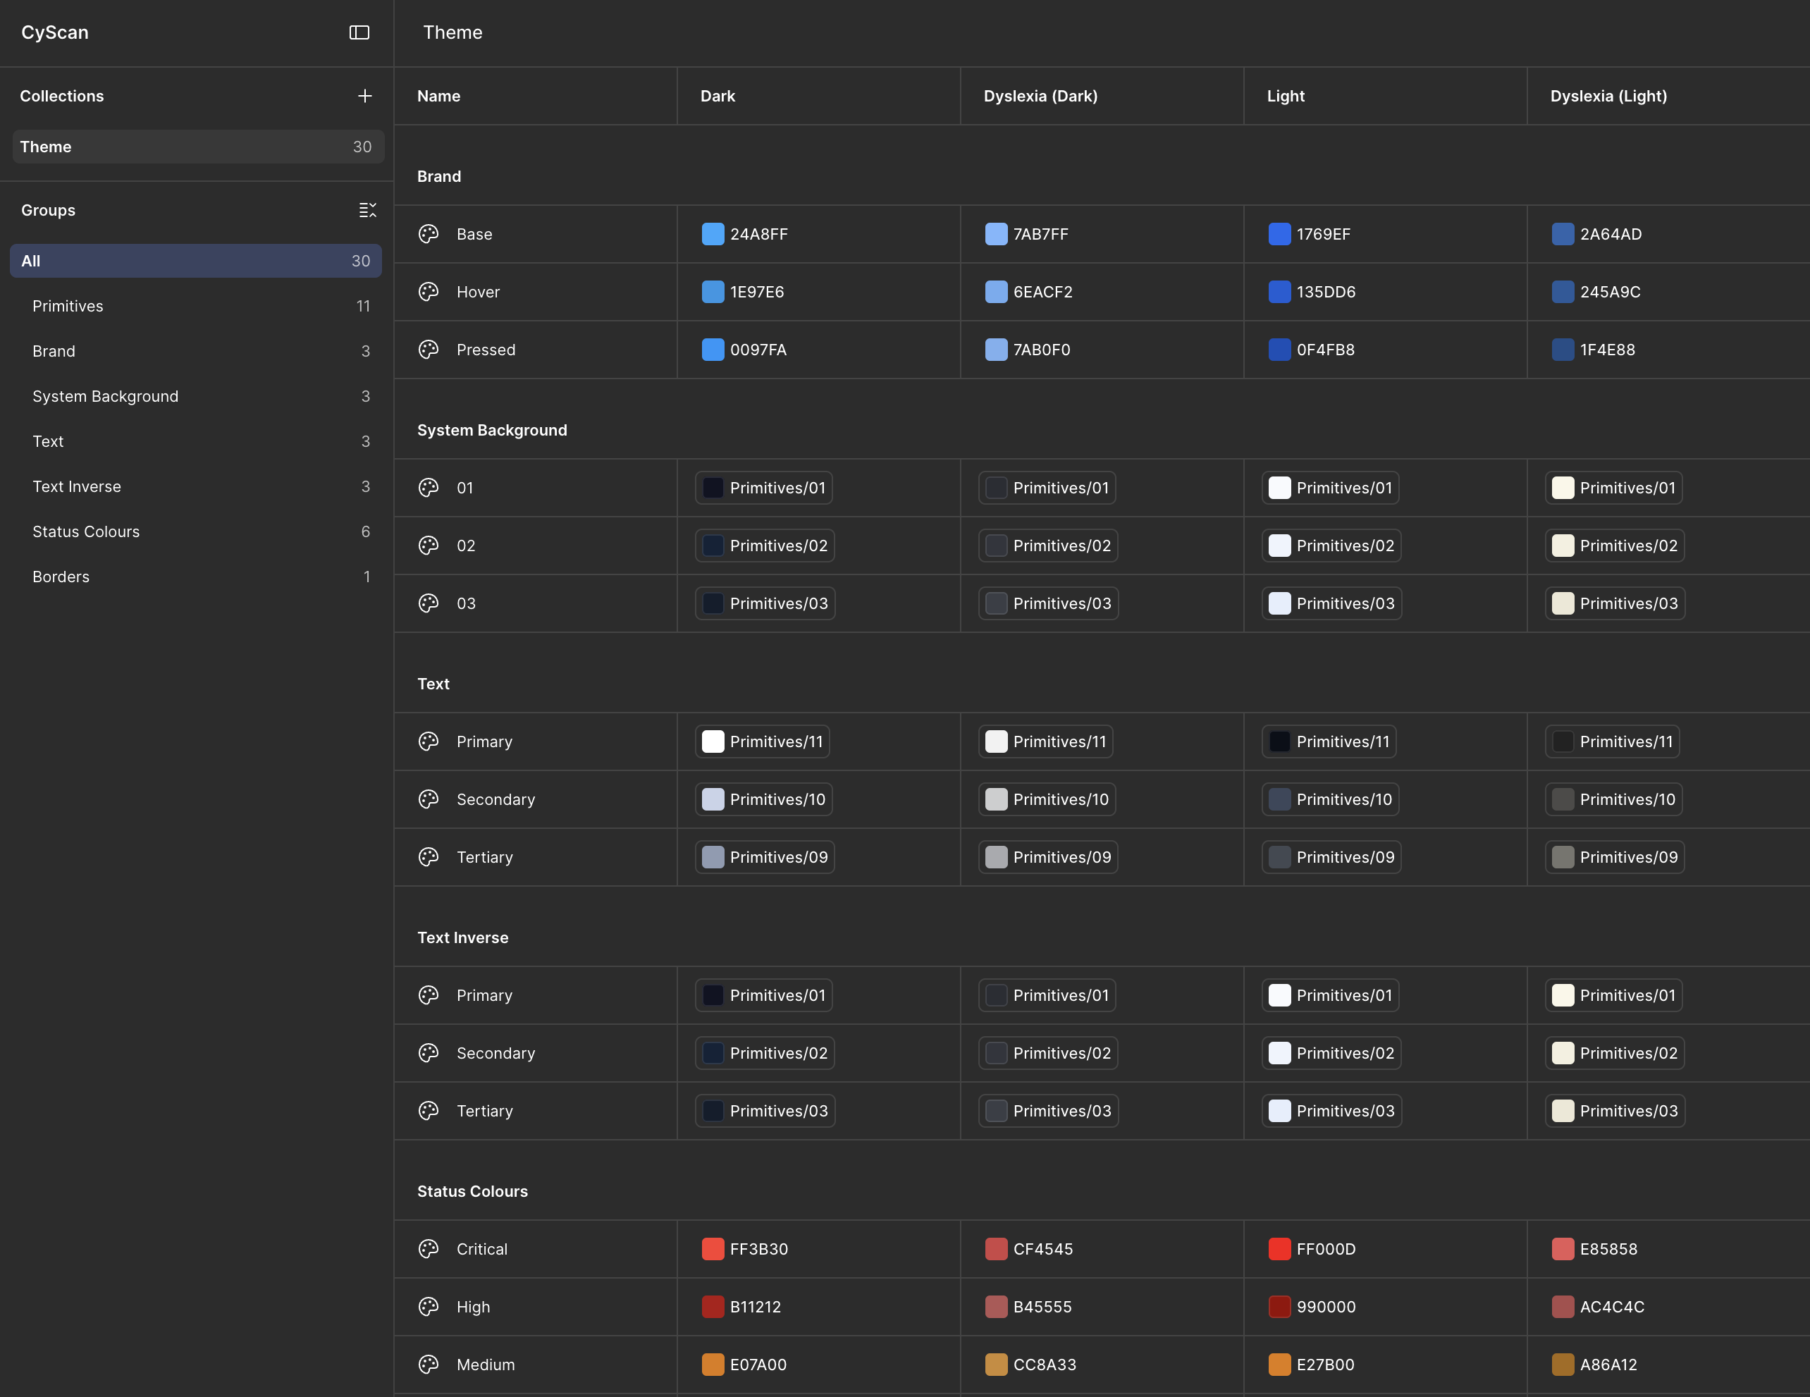Click the 990000 value in High row
This screenshot has width=1810, height=1397.
pyautogui.click(x=1326, y=1307)
